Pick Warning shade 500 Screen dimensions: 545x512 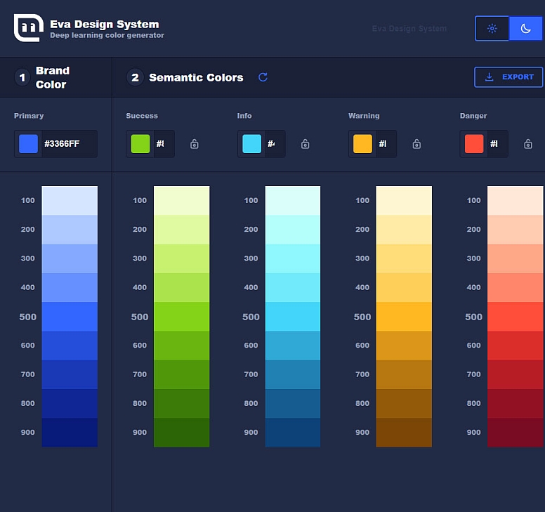pyautogui.click(x=404, y=317)
